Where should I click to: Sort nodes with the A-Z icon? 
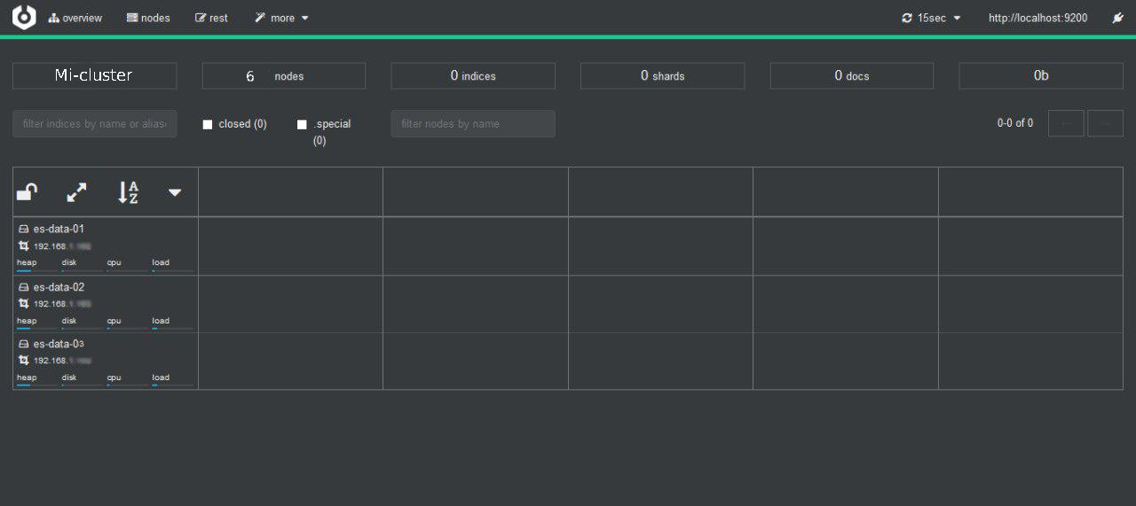(129, 191)
